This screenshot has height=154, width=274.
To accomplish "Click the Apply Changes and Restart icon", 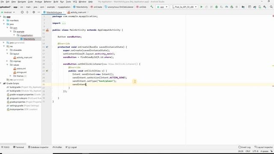I will point(206,7).
